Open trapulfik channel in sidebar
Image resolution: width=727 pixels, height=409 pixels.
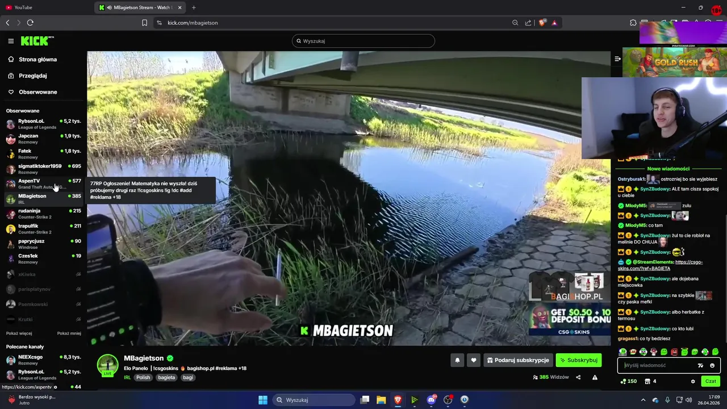click(43, 229)
